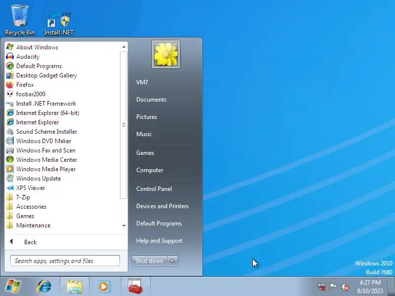Image resolution: width=395 pixels, height=296 pixels.
Task: Click the Install .NET Framework list icon
Action: point(10,104)
